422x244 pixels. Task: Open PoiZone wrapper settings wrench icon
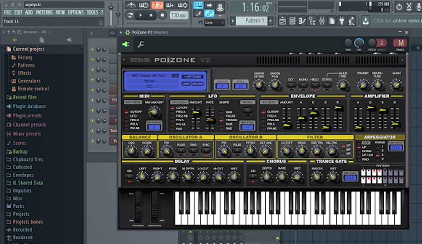[x=140, y=44]
